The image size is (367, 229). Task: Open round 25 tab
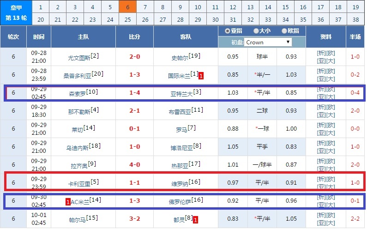(127, 19)
